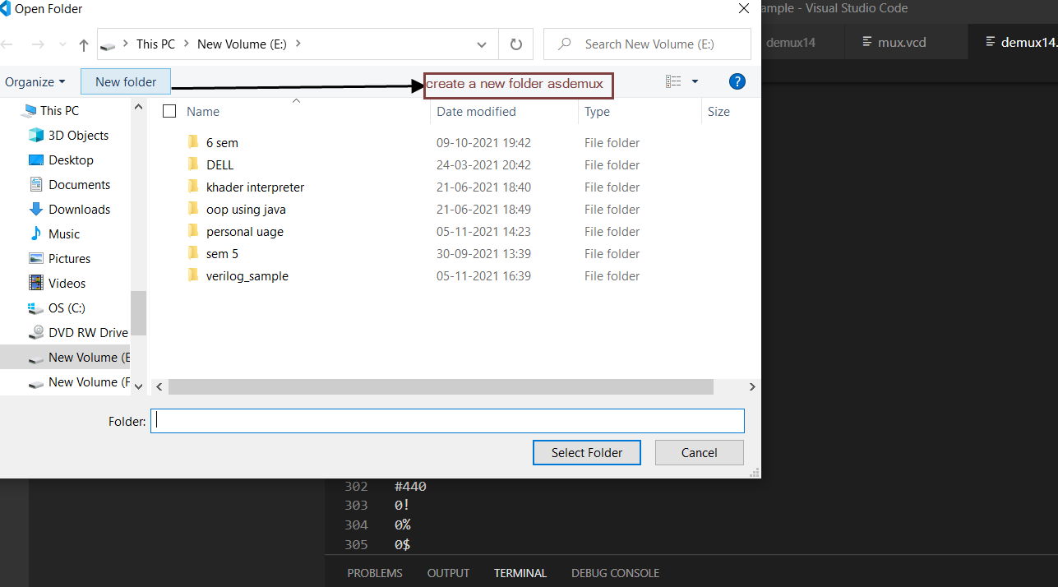Click This PC in navigation pane
The image size is (1058, 587).
click(x=59, y=110)
